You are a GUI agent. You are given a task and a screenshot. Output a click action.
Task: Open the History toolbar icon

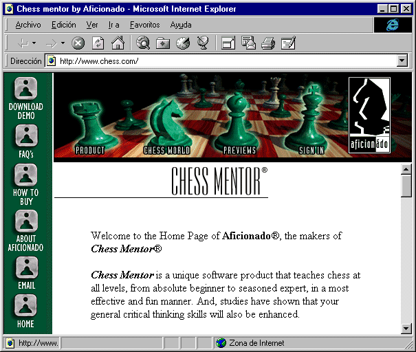[183, 43]
